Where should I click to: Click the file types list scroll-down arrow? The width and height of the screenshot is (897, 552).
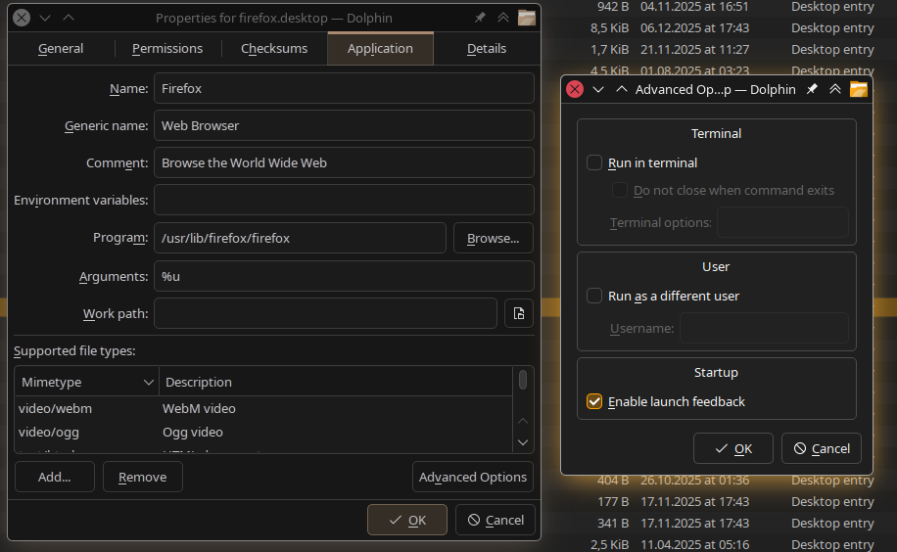(x=523, y=442)
